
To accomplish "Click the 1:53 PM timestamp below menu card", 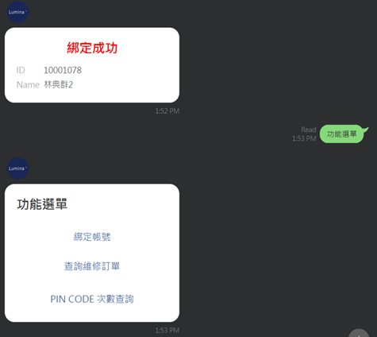I will tap(167, 331).
